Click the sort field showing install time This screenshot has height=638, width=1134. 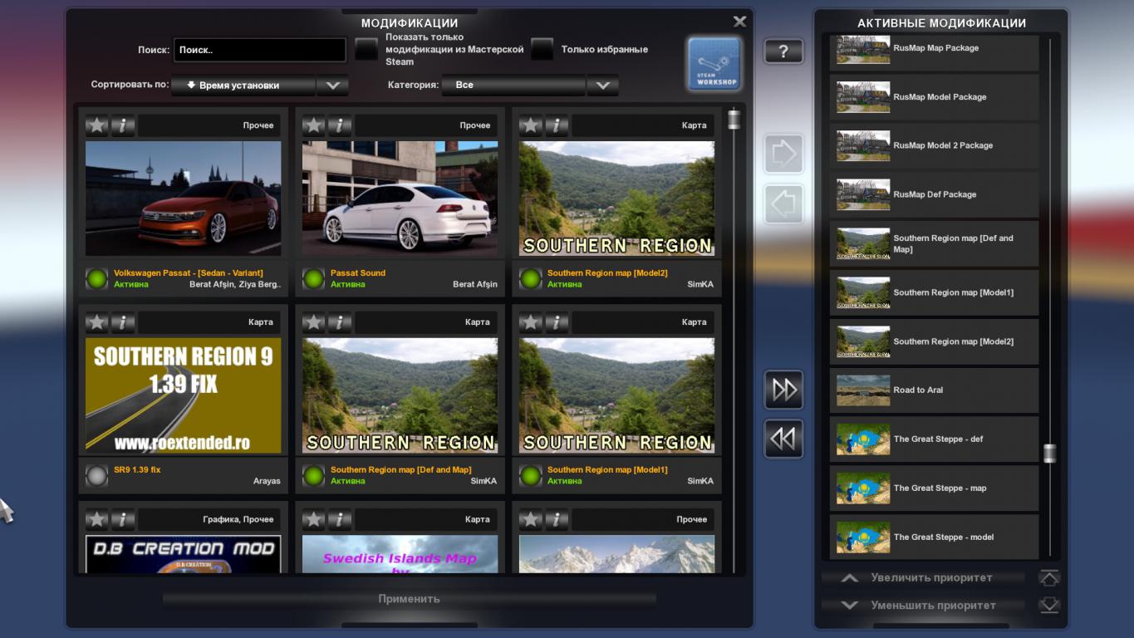243,86
